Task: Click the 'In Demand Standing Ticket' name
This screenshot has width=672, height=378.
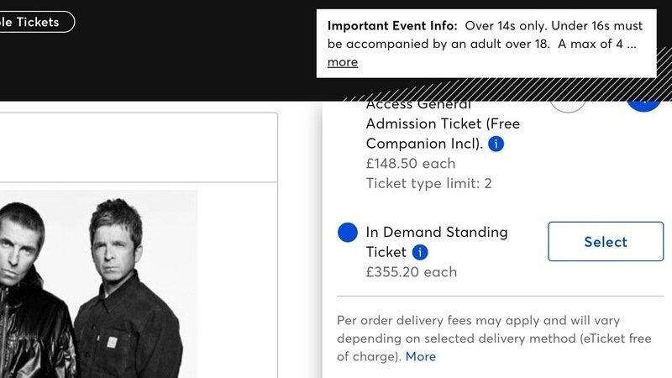Action: click(x=437, y=232)
